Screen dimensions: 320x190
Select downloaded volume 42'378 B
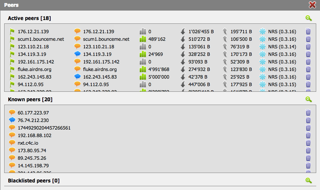coord(198,77)
